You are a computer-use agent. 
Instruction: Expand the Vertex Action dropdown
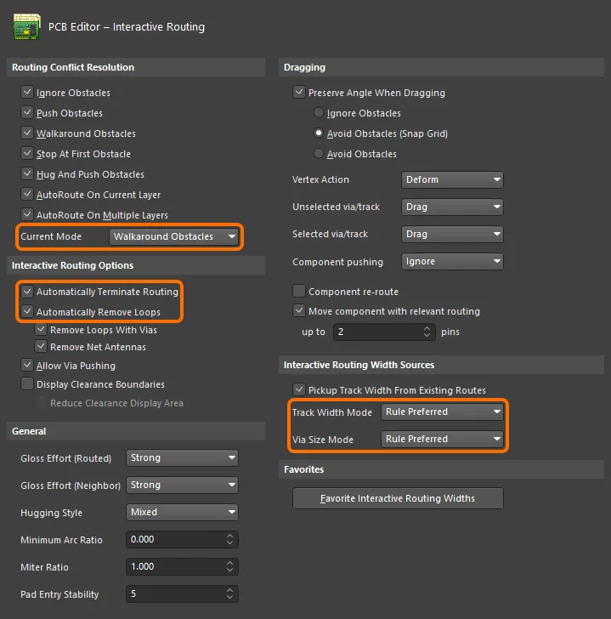coord(452,179)
